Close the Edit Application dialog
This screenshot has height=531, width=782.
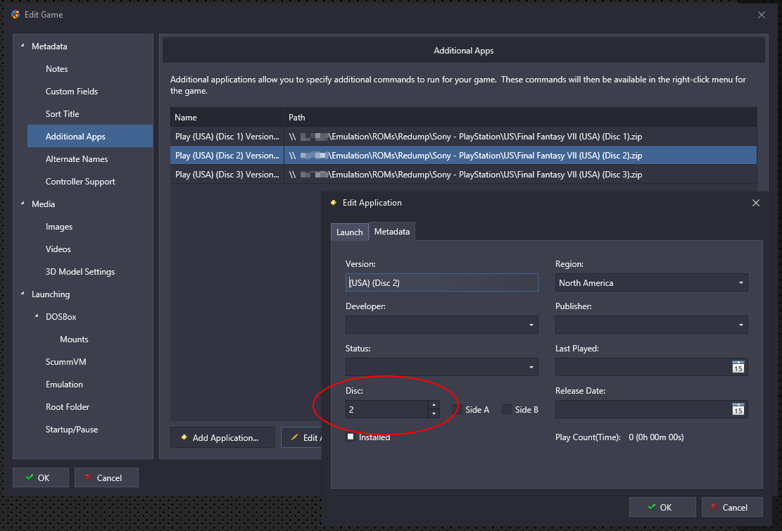(756, 203)
